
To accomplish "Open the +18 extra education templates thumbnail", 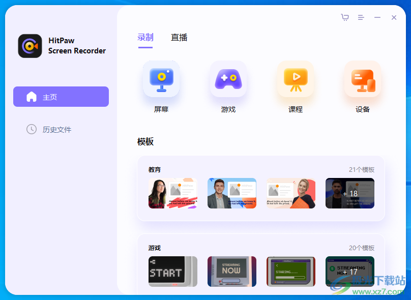I will point(350,193).
